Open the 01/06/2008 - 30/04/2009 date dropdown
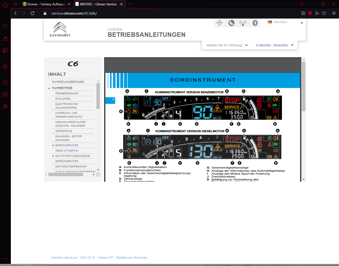Screen dimensions: 339x266 275,45
